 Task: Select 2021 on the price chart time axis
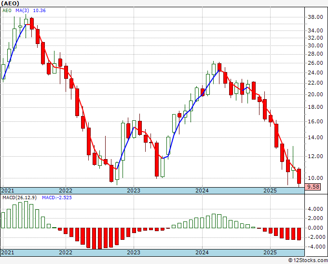coord(8,191)
